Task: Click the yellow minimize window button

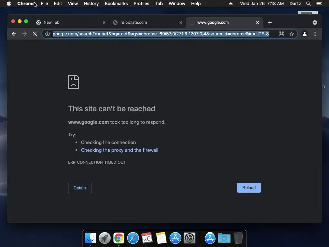Action: click(x=20, y=21)
